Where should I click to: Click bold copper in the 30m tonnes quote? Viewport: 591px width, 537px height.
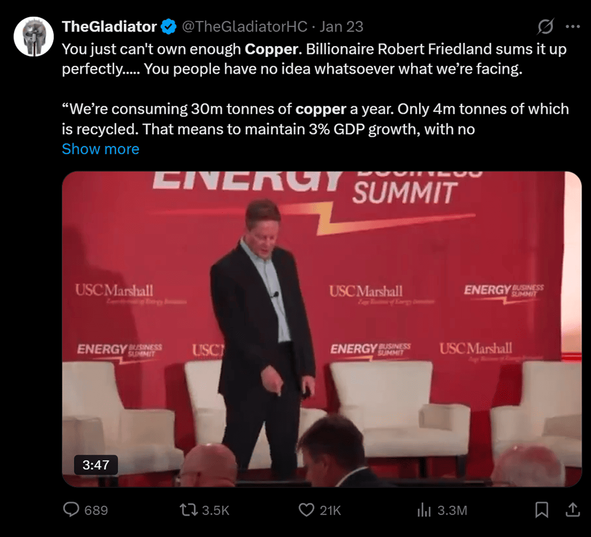(x=321, y=109)
